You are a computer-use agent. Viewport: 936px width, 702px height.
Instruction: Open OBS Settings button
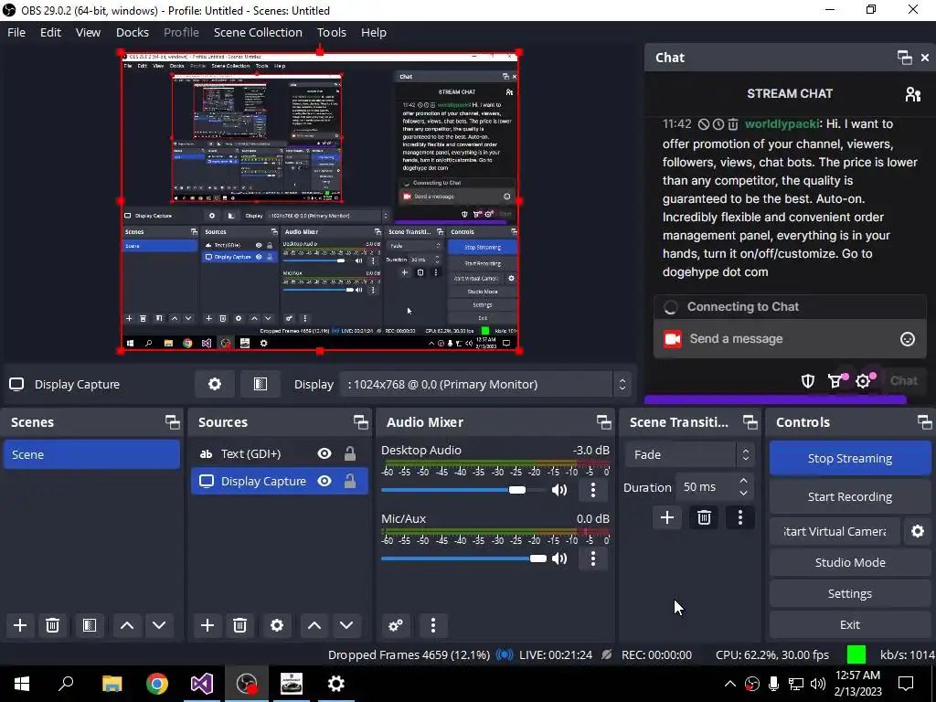(849, 593)
